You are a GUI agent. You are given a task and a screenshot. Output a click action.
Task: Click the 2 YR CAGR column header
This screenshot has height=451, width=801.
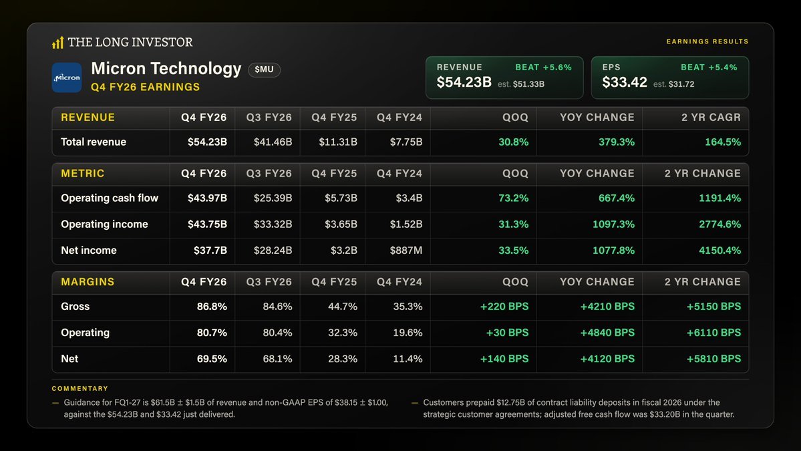tap(711, 118)
